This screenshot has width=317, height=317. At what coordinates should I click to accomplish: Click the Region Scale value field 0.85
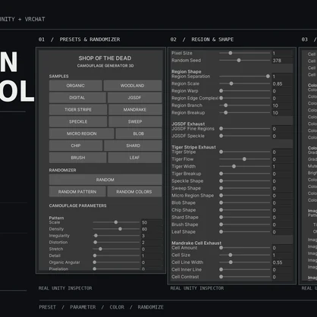[x=282, y=83]
